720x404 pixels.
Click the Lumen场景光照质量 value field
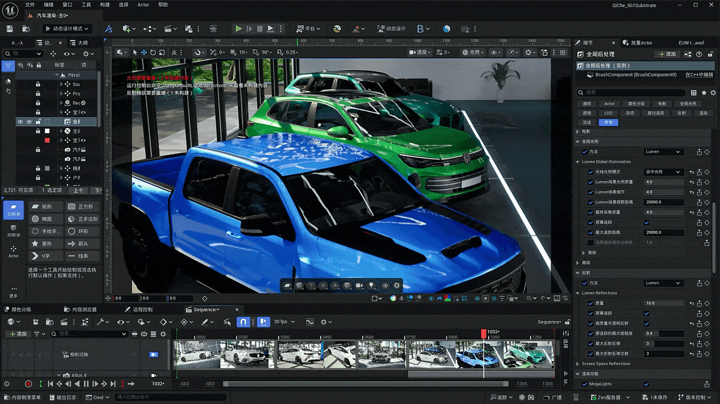pyautogui.click(x=664, y=182)
